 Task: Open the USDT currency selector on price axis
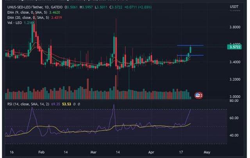(x=234, y=6)
